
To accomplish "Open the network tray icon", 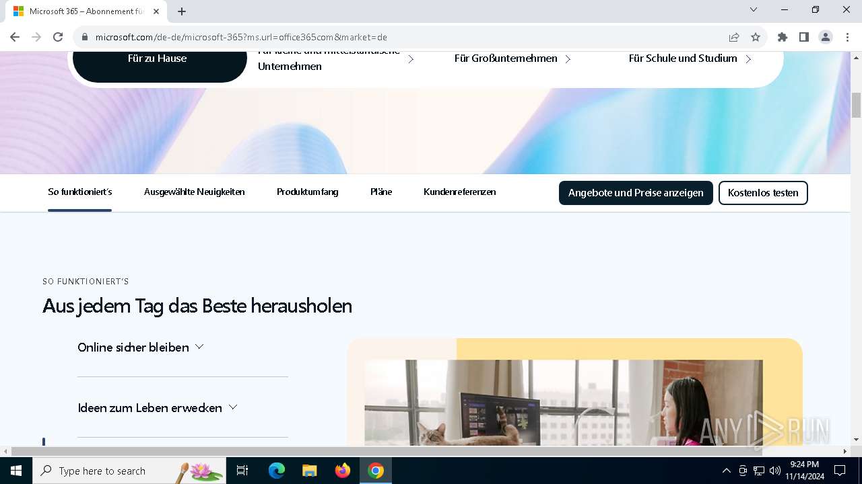I will click(x=759, y=471).
